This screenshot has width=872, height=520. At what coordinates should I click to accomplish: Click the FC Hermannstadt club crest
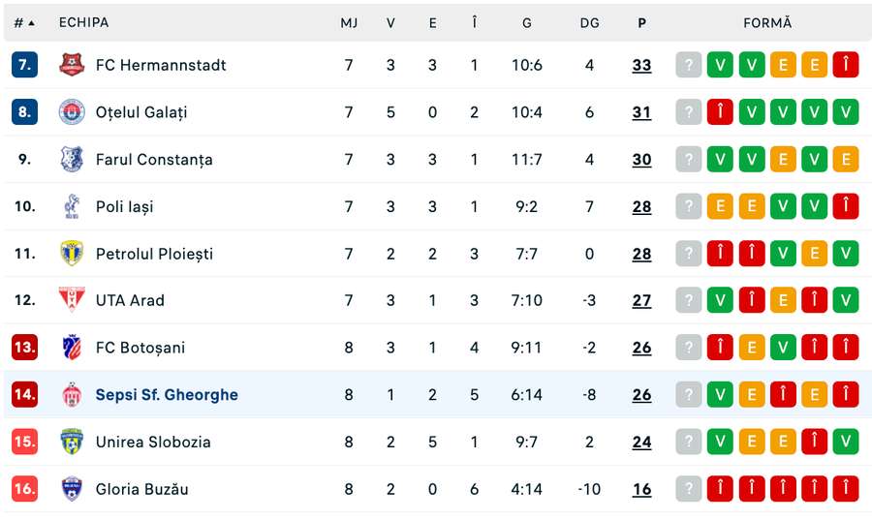coord(72,65)
